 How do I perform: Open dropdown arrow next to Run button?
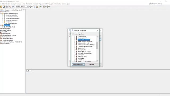point(42,7)
